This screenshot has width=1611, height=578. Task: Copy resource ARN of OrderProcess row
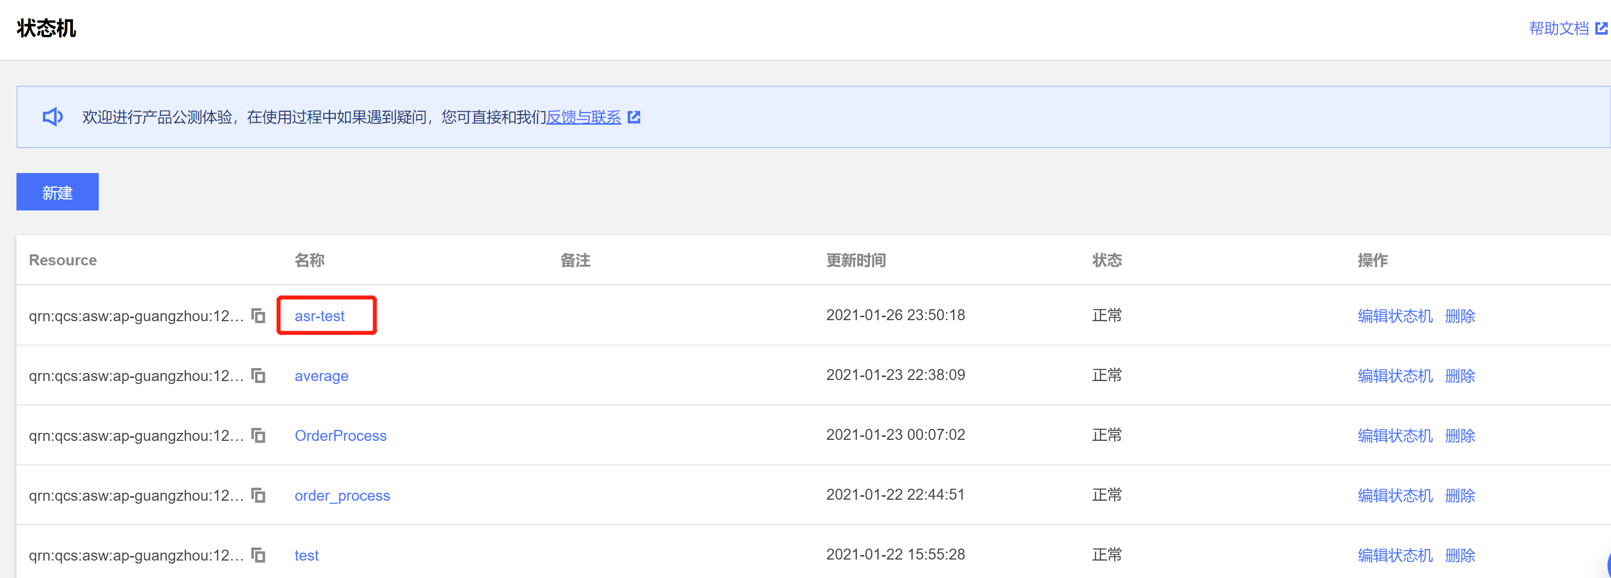[x=258, y=435]
